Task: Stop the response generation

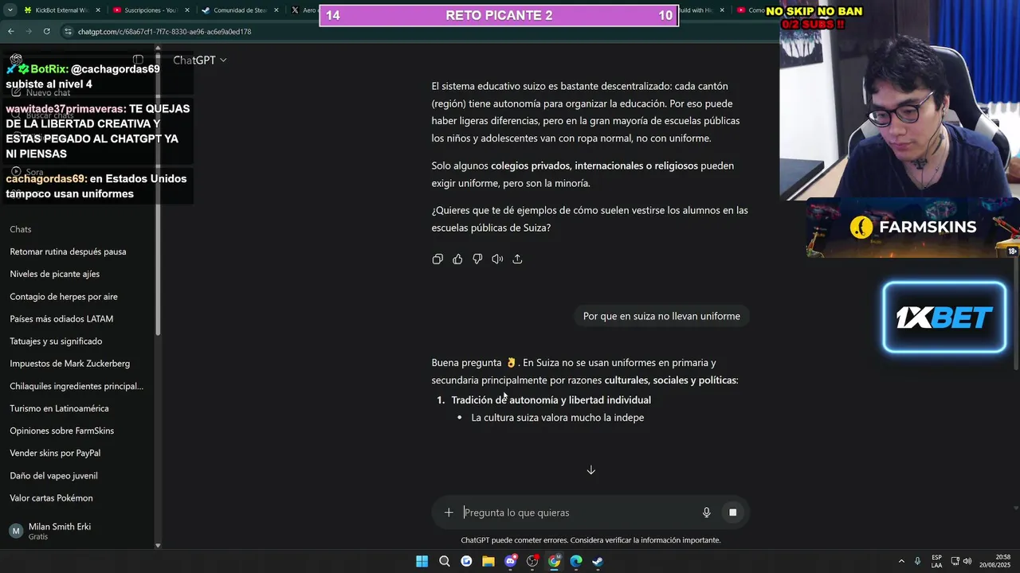Action: coord(732,513)
